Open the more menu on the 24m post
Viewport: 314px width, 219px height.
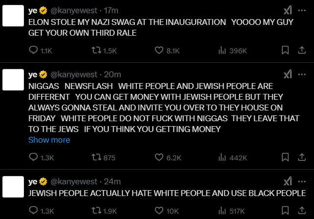(x=303, y=181)
